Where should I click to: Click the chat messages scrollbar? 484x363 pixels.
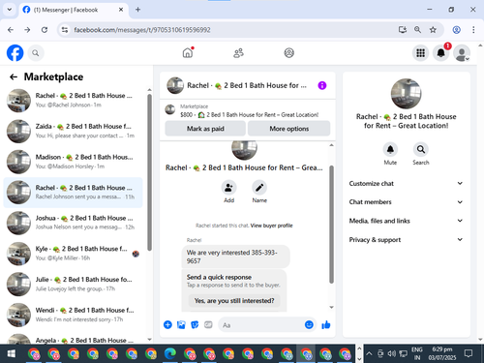click(331, 225)
